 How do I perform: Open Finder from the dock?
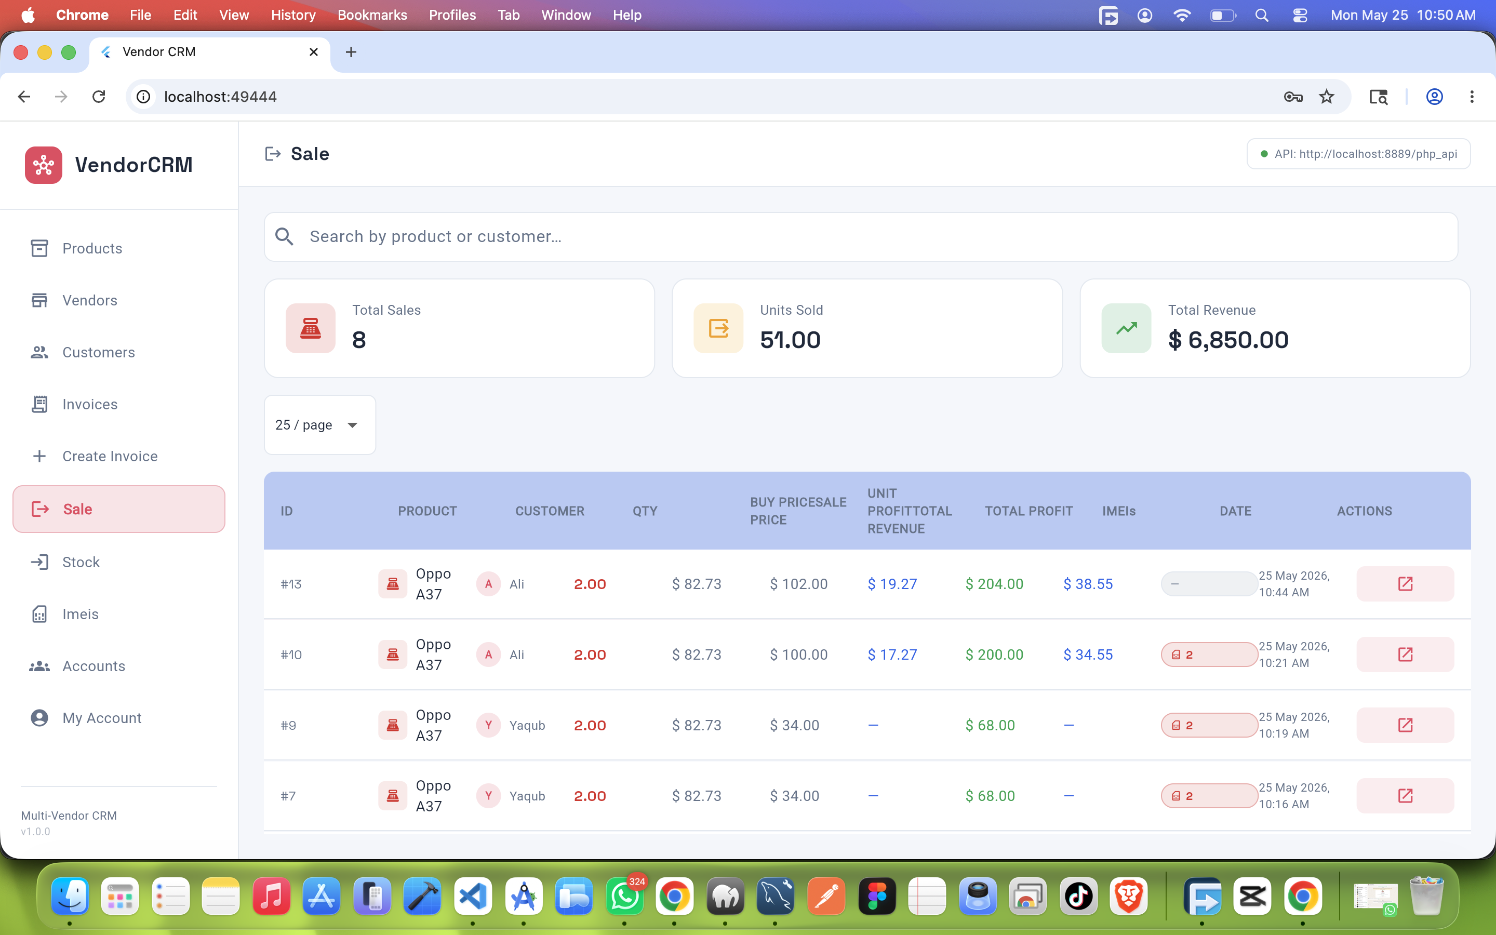pyautogui.click(x=69, y=896)
